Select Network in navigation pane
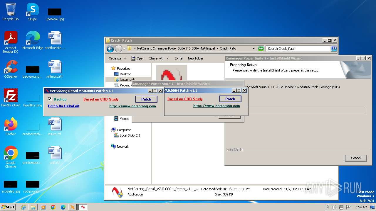Image resolution: width=376 pixels, height=211 pixels. tap(123, 147)
